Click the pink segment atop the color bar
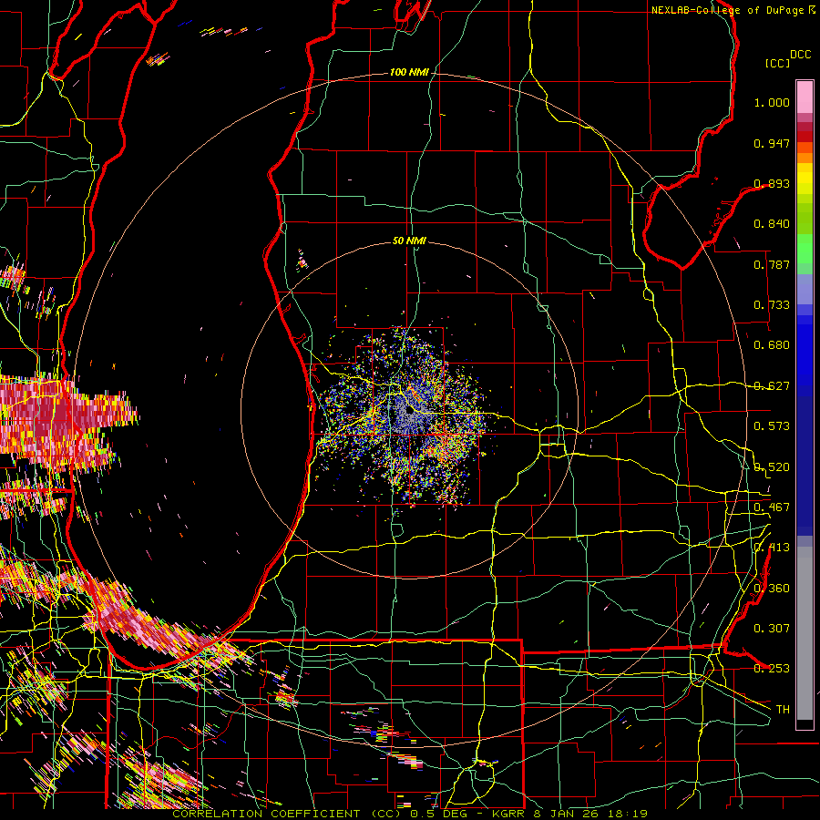 pyautogui.click(x=805, y=97)
